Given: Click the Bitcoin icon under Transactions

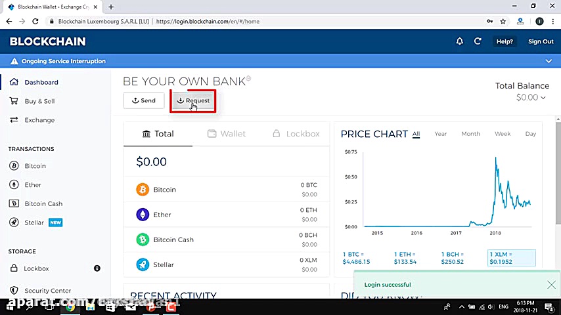Looking at the screenshot, I should [14, 165].
